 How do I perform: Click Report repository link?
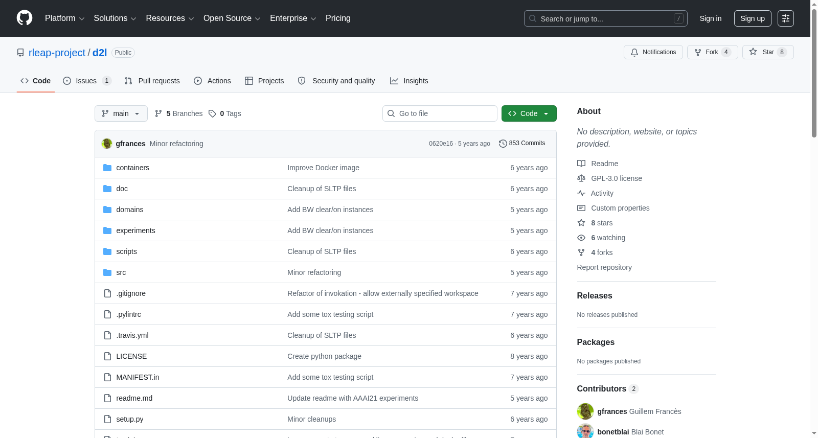coord(604,267)
